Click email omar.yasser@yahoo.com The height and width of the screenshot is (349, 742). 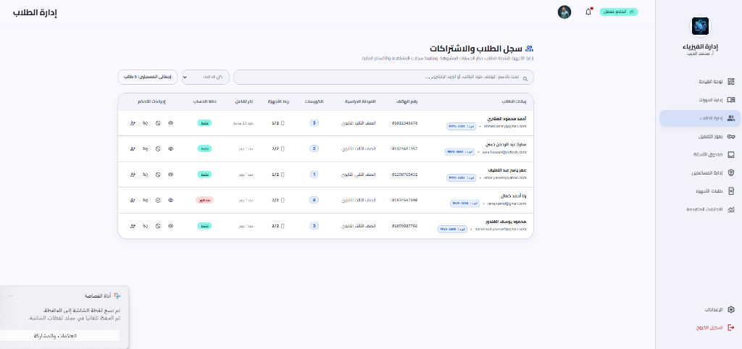504,178
